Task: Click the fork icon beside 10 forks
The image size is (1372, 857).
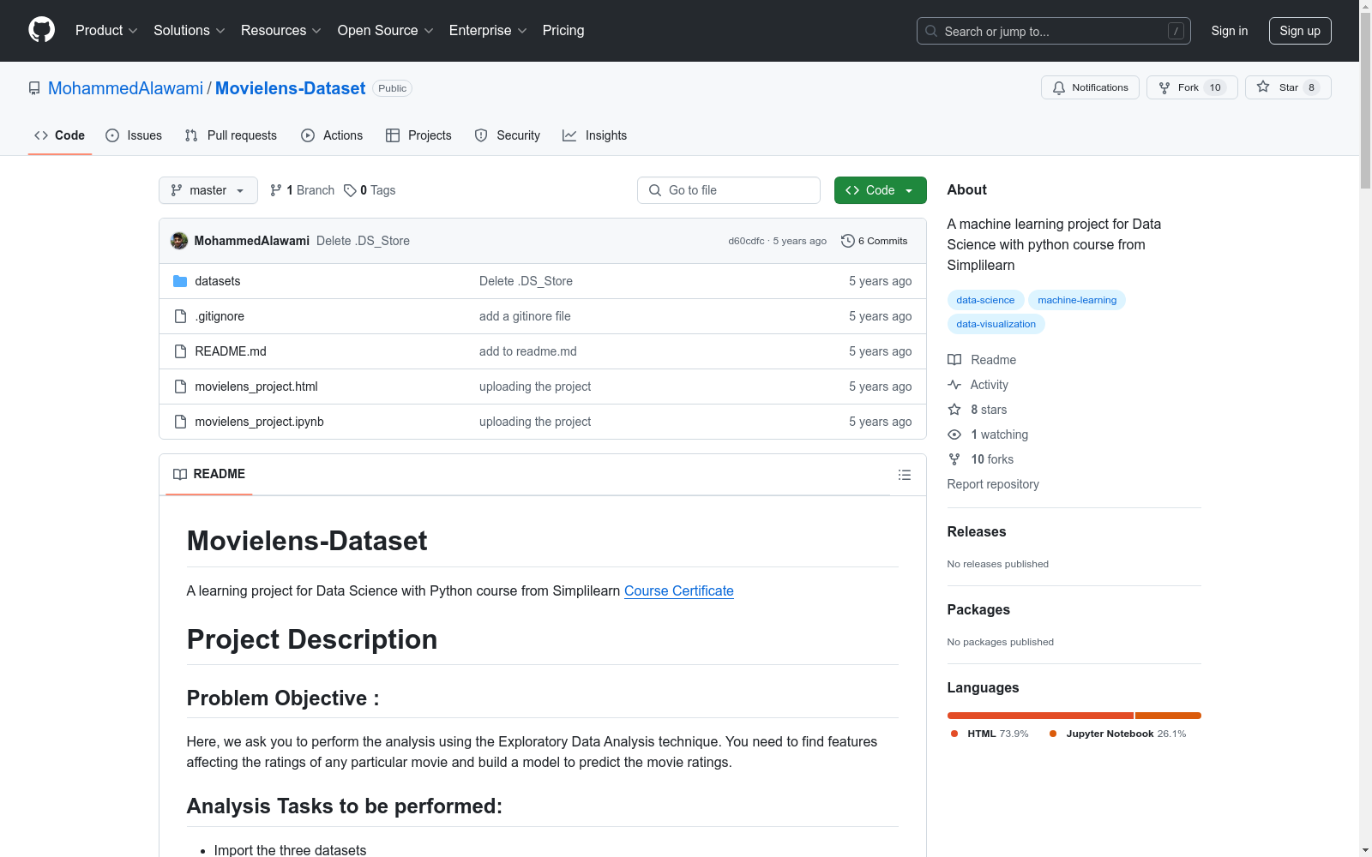Action: [954, 459]
